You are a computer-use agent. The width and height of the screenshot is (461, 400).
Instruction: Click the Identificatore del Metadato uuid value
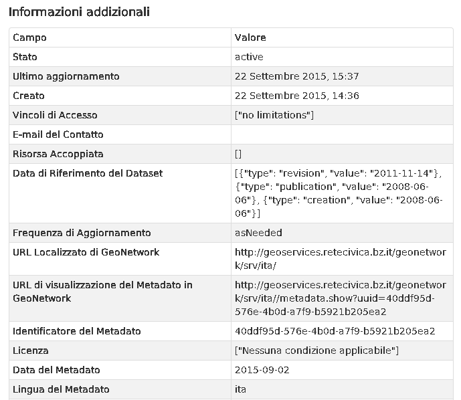coord(335,331)
